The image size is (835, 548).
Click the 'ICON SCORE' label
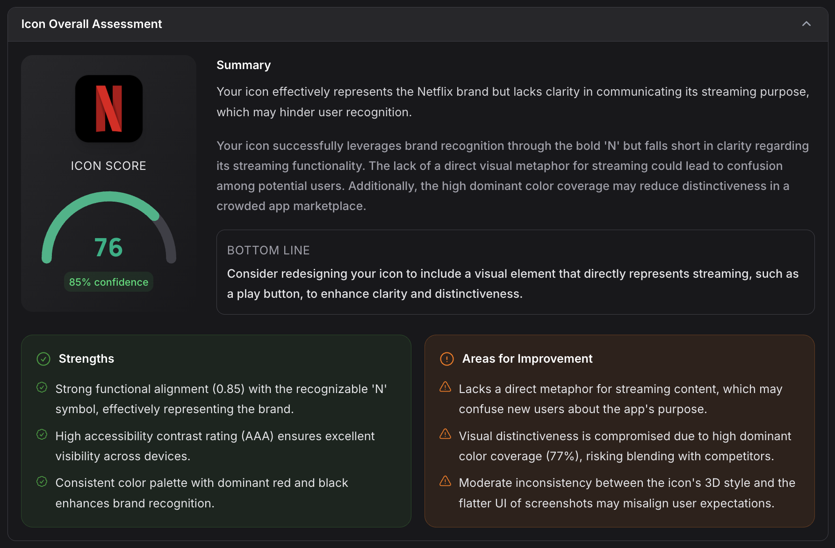[108, 166]
